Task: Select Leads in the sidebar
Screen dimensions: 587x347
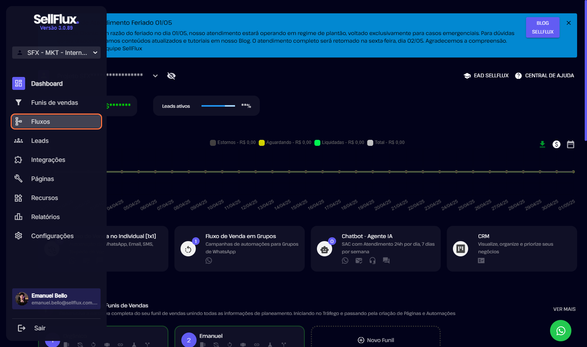Action: pos(56,141)
